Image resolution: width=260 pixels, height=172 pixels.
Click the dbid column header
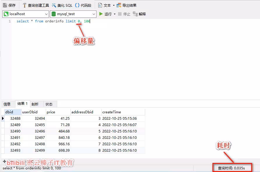(13, 112)
